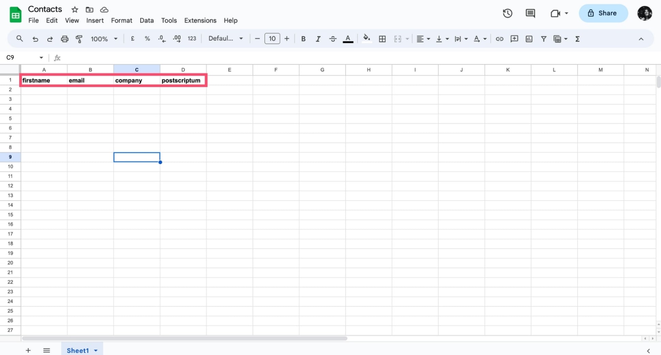
Task: Open the functions sigma icon
Action: (577, 39)
